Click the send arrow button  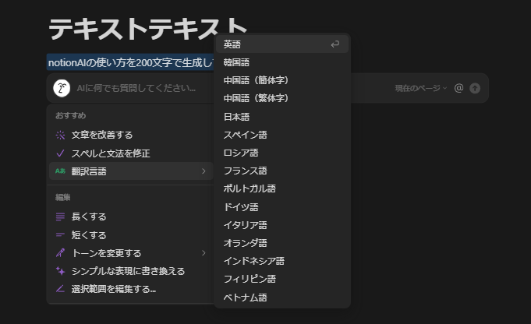click(475, 88)
